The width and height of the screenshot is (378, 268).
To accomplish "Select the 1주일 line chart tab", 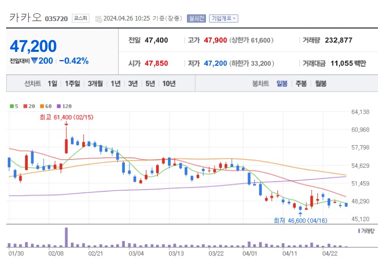I will (72, 84).
